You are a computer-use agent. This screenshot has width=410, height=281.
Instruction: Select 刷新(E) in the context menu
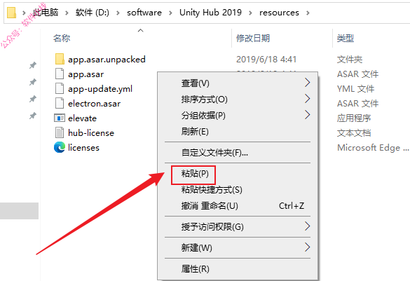pyautogui.click(x=195, y=132)
